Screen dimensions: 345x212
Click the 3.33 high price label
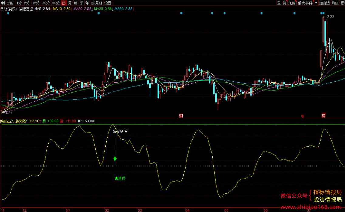tap(330, 17)
